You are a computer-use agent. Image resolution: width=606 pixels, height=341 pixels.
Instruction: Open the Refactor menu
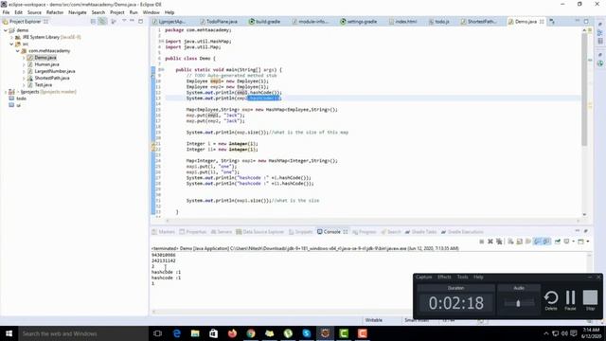(x=55, y=12)
